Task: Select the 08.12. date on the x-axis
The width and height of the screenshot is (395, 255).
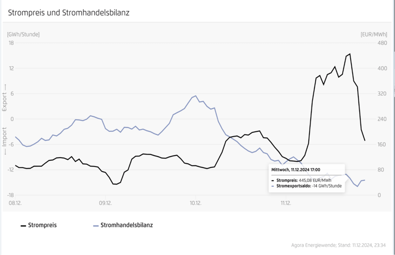Action: tap(15, 203)
